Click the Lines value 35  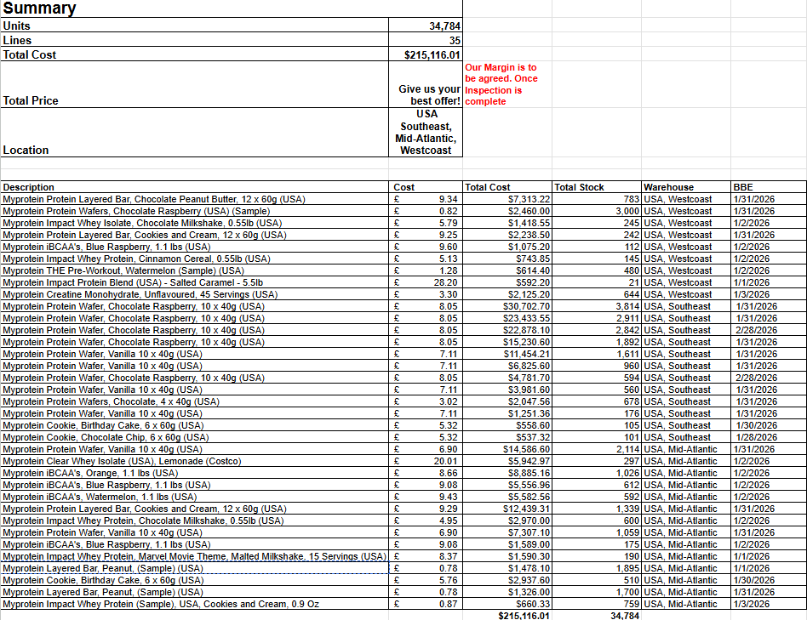point(425,40)
